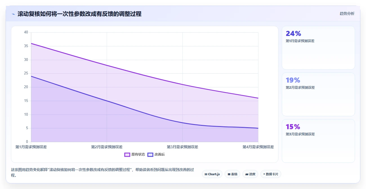Click 原有状态 line's 第2月 point at 28
This screenshot has width=366, height=189.
click(107, 65)
